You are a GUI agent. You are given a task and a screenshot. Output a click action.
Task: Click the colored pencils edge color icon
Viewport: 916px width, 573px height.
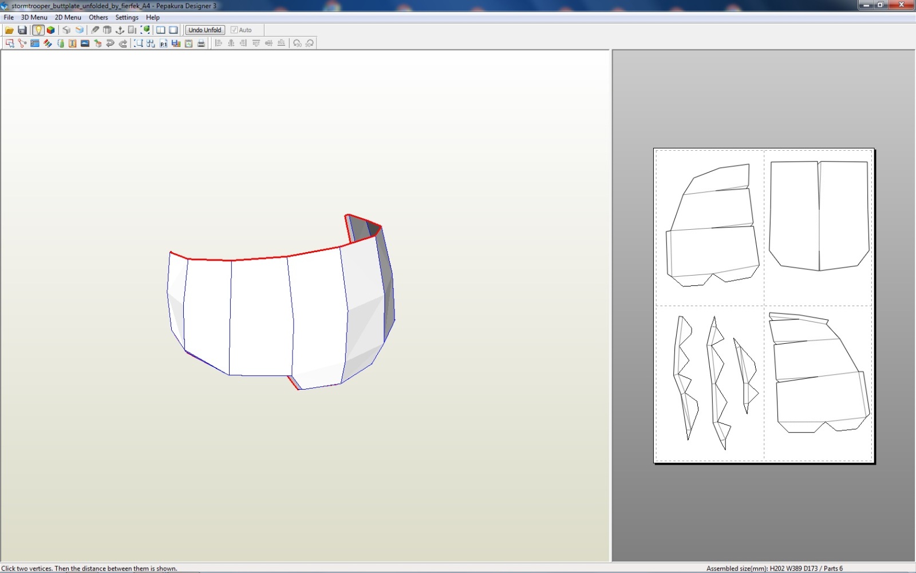[48, 43]
